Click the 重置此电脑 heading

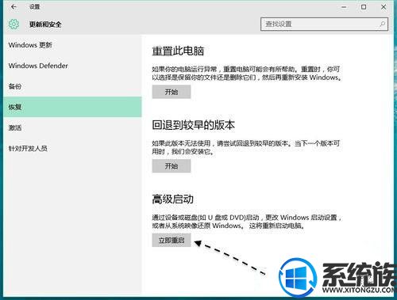point(178,51)
